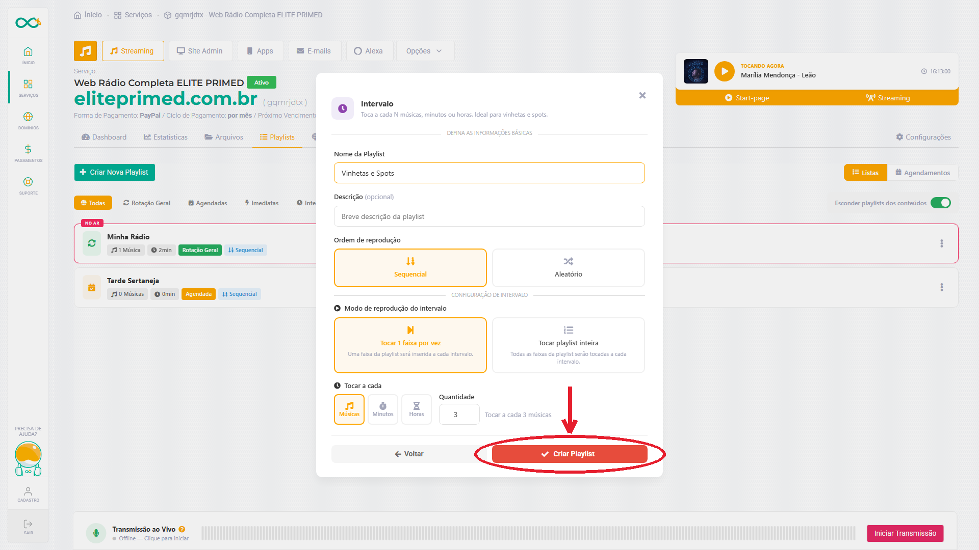Play the Marília Mendonça track
The height and width of the screenshot is (550, 979).
[724, 71]
